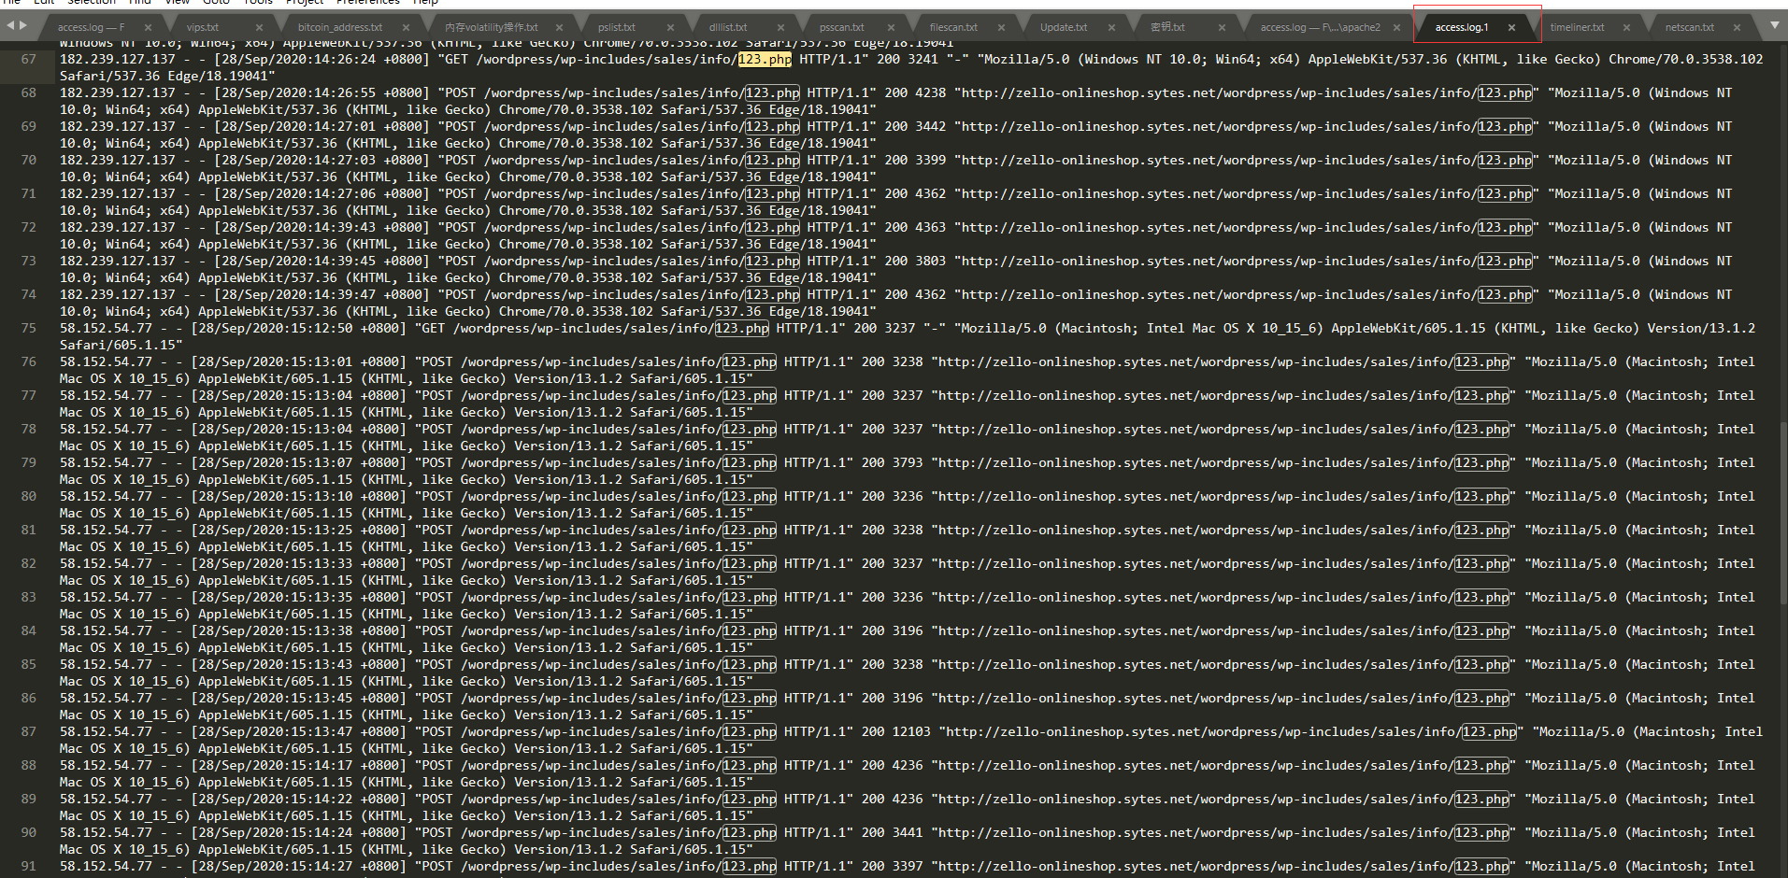Open the Preferences menu

coord(368,3)
